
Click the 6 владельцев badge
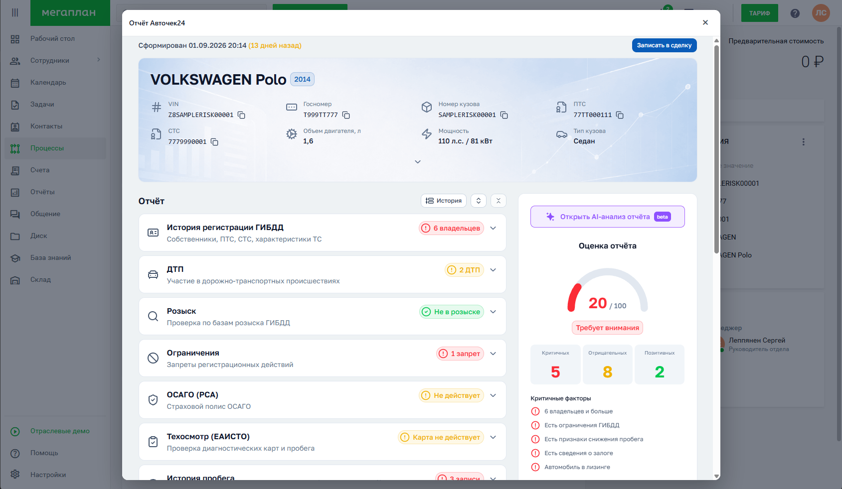[451, 228]
